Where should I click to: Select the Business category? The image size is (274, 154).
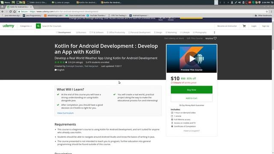(81, 33)
